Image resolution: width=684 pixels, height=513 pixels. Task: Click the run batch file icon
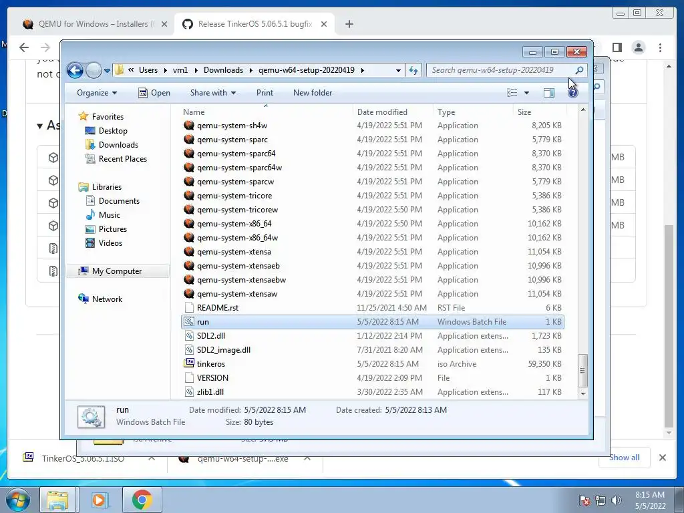tap(189, 321)
